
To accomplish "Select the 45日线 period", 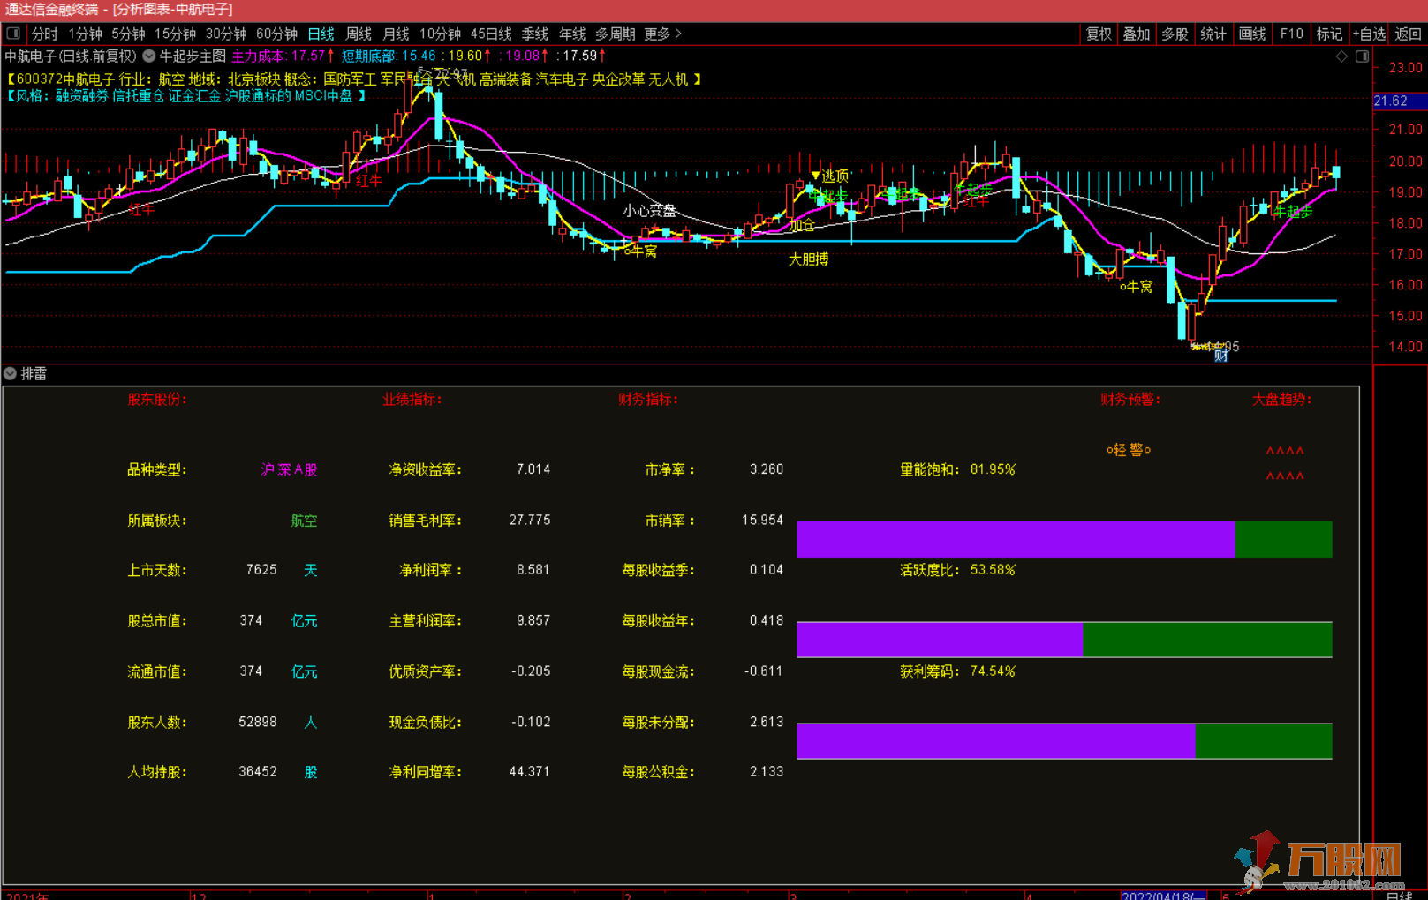I will (491, 34).
